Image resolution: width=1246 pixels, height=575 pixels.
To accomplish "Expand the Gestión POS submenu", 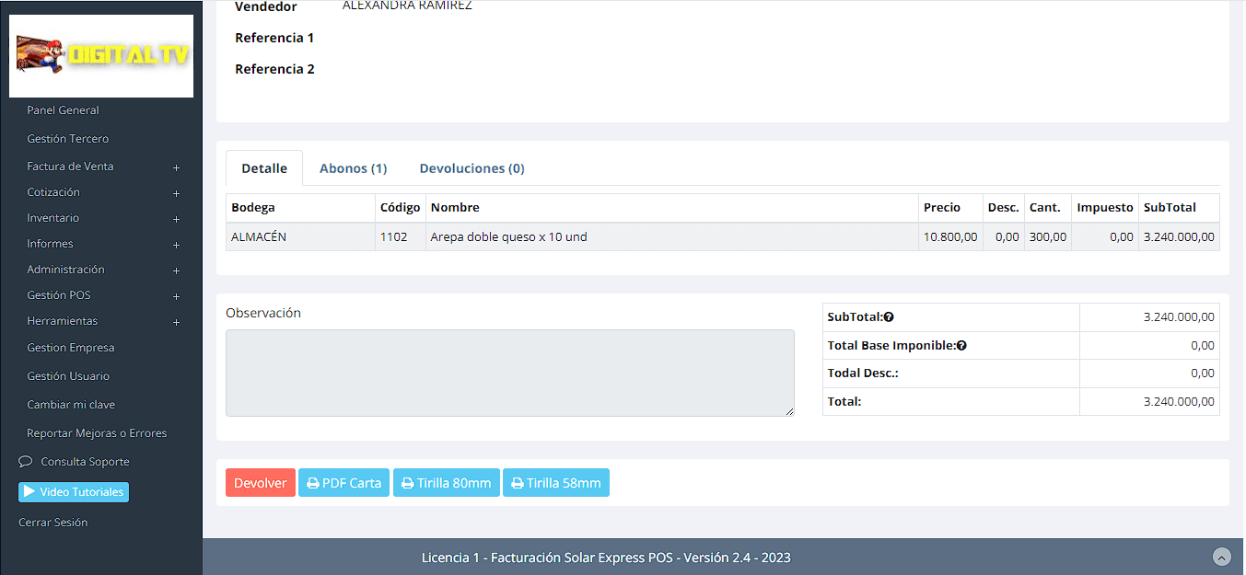I will [x=176, y=296].
